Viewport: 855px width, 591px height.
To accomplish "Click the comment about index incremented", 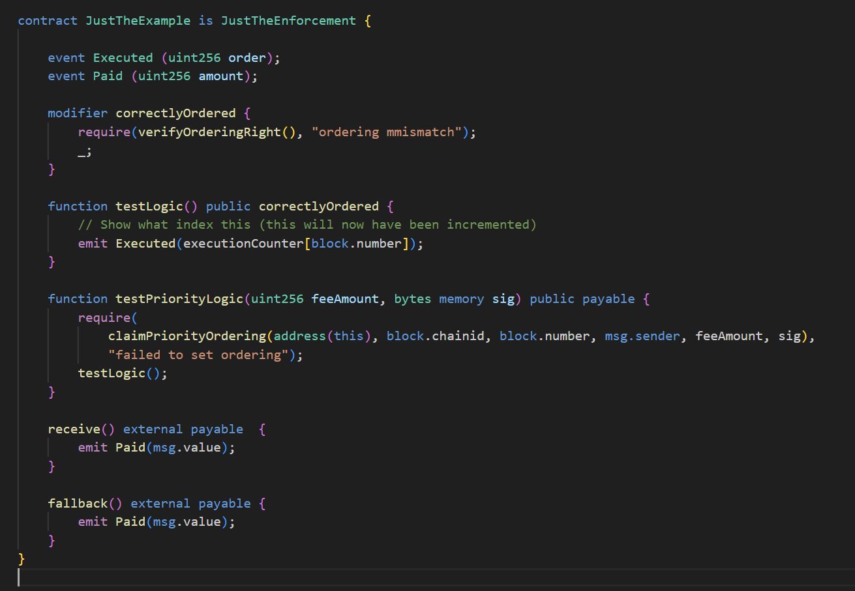I will point(307,225).
